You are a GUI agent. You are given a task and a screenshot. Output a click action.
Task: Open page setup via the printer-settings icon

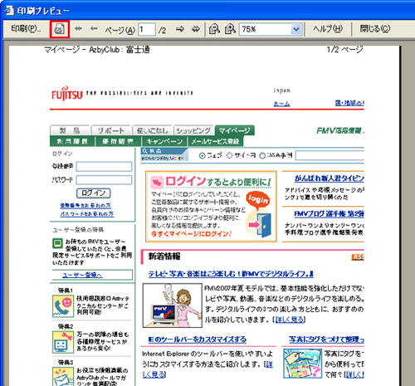pyautogui.click(x=60, y=29)
